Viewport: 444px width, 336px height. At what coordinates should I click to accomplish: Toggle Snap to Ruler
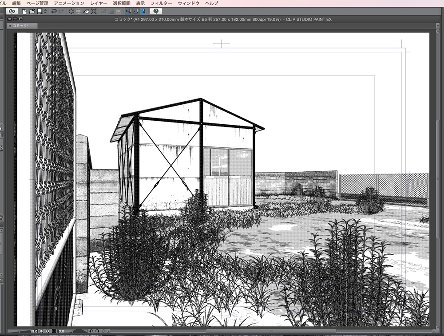tap(128, 12)
